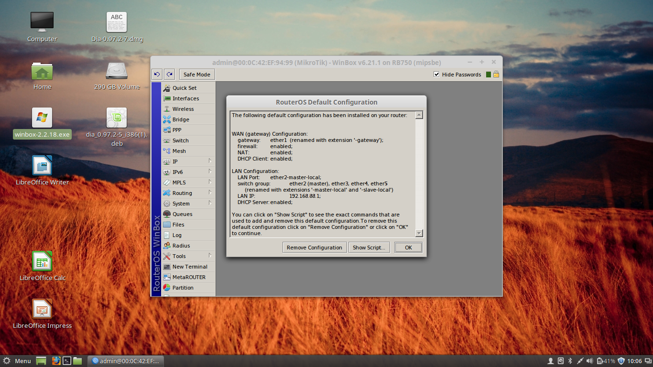Screen dimensions: 653x367
Task: Open the Home folder desktop icon
Action: click(42, 76)
